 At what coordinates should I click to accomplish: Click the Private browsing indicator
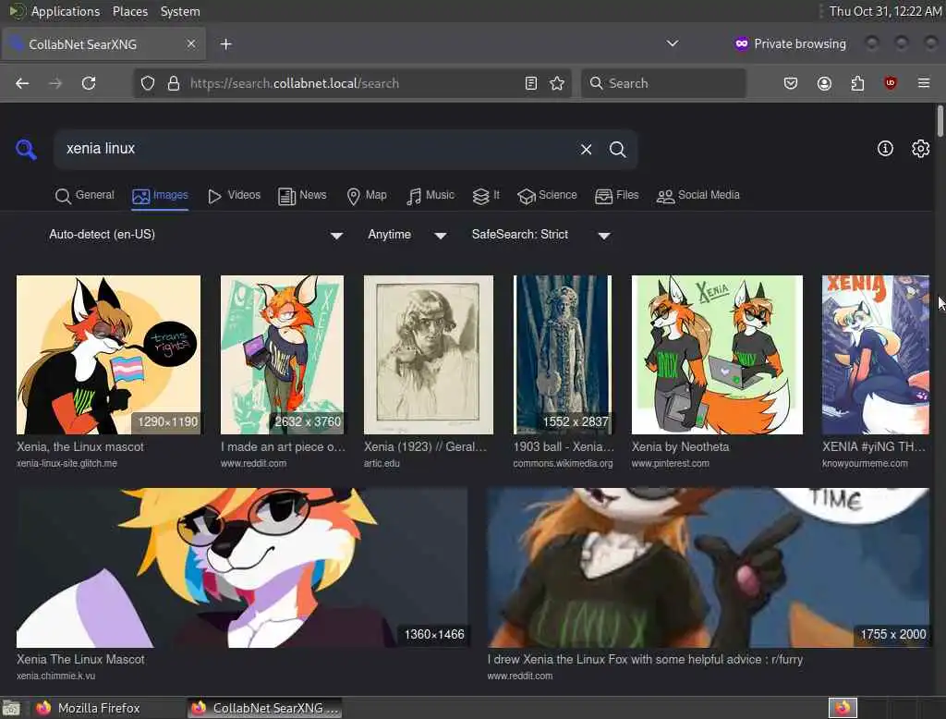[x=791, y=44]
